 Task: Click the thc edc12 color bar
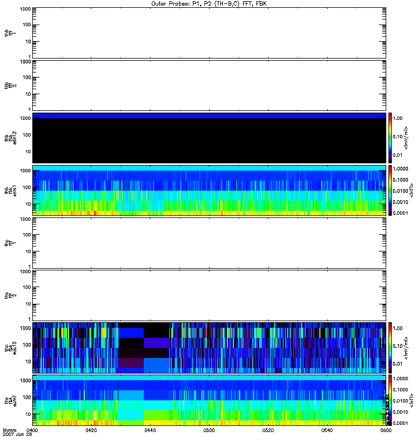click(x=390, y=347)
